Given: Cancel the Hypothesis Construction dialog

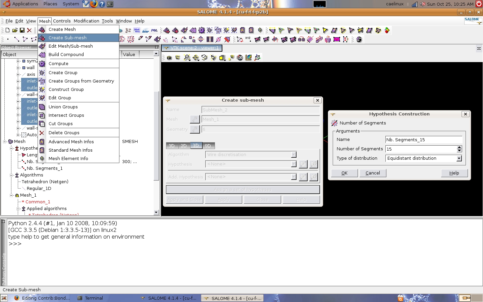Looking at the screenshot, I should pos(373,173).
